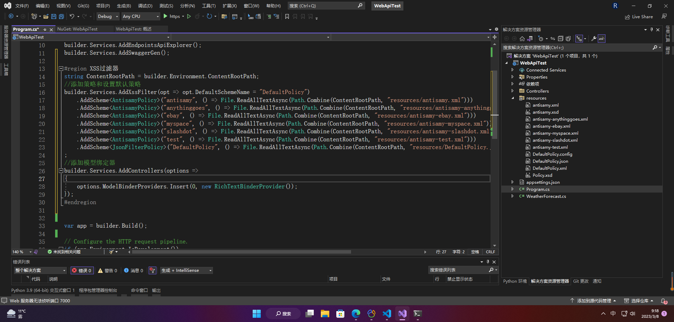Open properties wrench icon in Solution Explorer
The width and height of the screenshot is (674, 322).
(x=594, y=39)
